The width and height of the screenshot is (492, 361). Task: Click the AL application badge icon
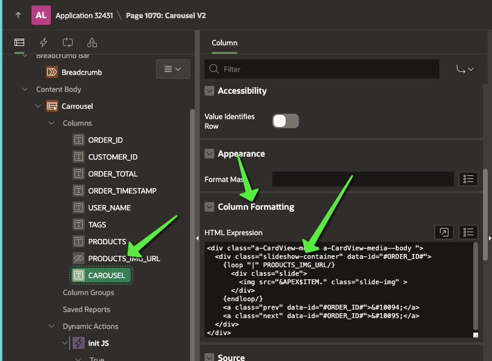(41, 15)
